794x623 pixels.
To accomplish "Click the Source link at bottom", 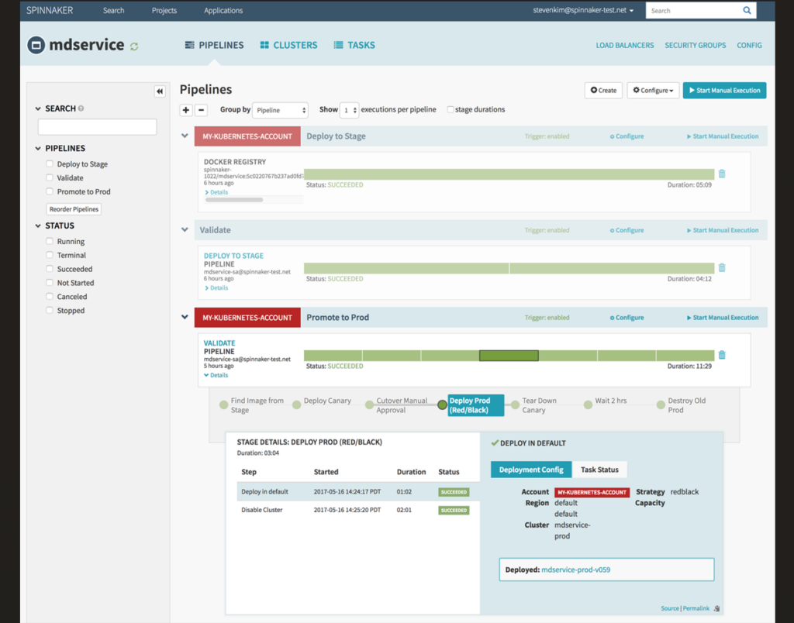I will tap(669, 608).
